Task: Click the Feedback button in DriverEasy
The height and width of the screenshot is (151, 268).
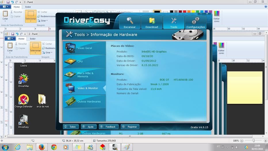Action: [108, 127]
